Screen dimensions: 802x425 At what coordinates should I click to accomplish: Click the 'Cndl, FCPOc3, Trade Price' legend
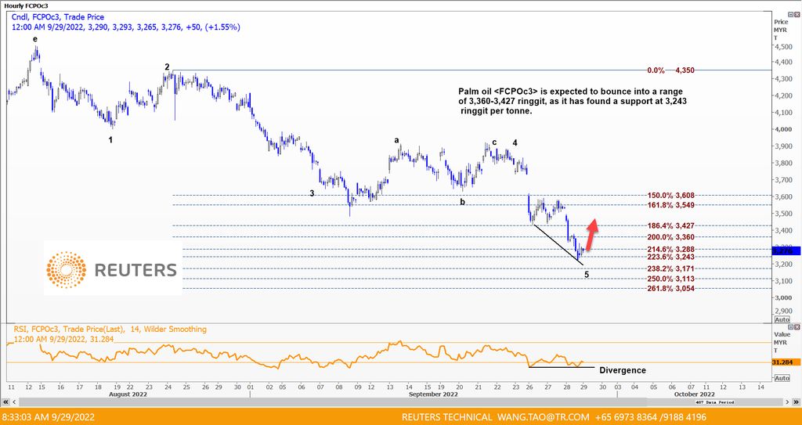click(60, 17)
